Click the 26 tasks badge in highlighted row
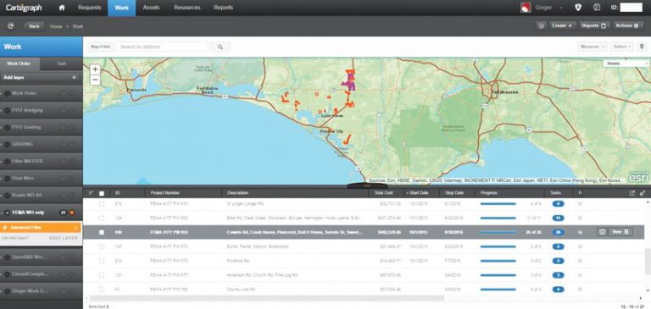The image size is (651, 309). pos(558,232)
